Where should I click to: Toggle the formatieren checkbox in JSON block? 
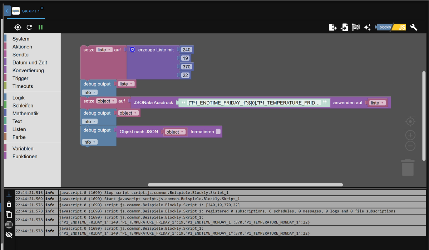pyautogui.click(x=218, y=132)
